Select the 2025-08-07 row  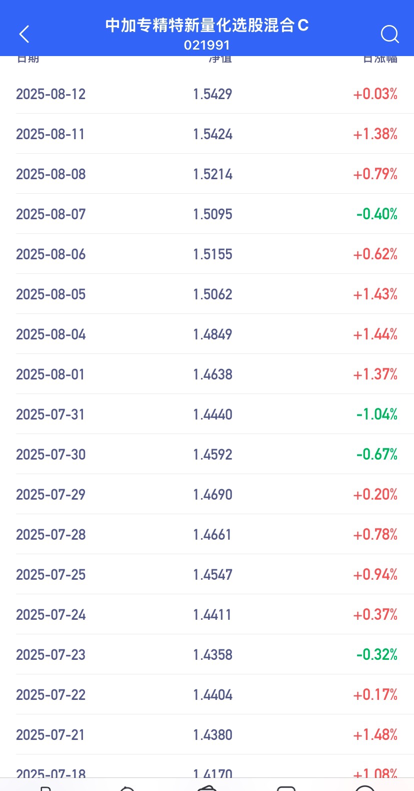pyautogui.click(x=207, y=214)
